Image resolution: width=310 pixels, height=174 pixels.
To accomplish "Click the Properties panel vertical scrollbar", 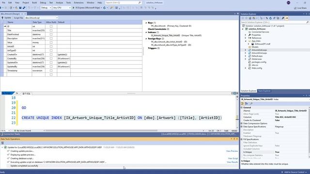I will 309,132.
